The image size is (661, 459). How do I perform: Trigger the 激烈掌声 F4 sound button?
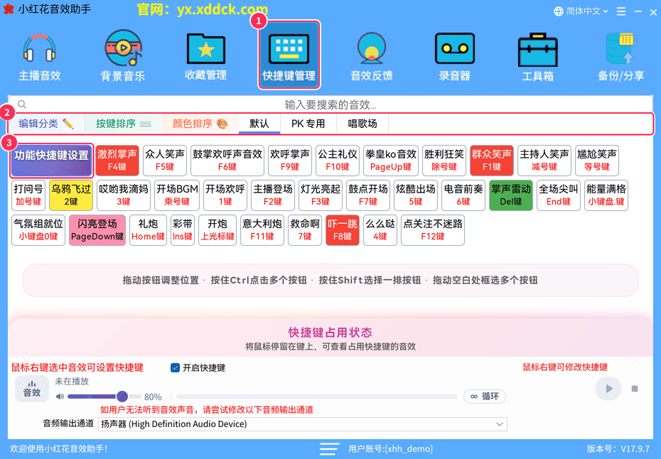(117, 160)
